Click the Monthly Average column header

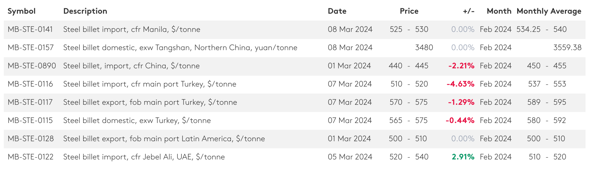pos(549,11)
